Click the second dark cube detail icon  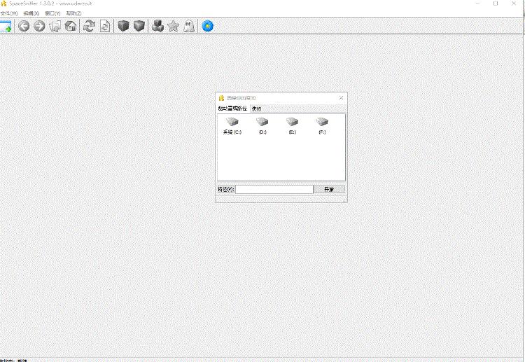pyautogui.click(x=139, y=26)
